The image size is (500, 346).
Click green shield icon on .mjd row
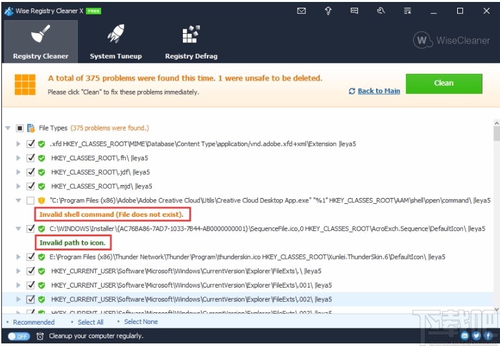point(42,186)
